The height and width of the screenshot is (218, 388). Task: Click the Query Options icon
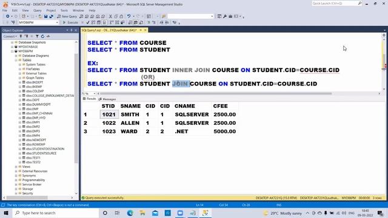coord(99,22)
